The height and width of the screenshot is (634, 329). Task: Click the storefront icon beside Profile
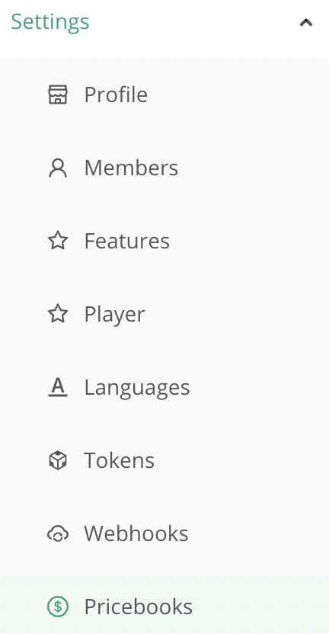tap(58, 94)
